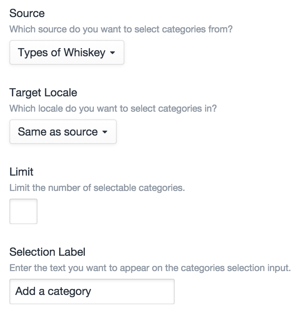Focus the empty Limit number field
The image size is (300, 312).
[23, 211]
